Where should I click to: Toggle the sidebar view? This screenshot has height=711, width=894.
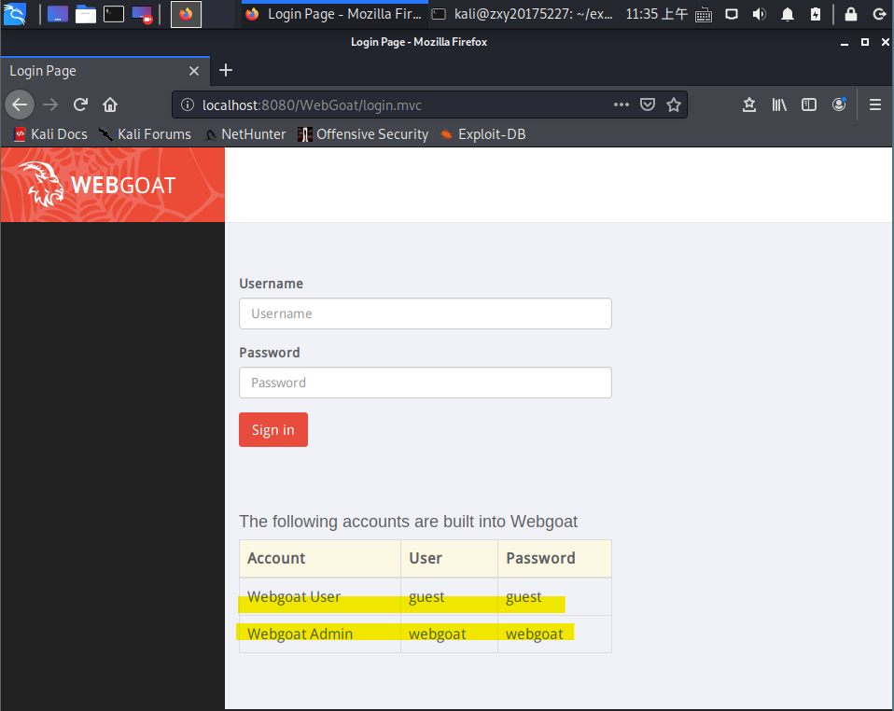[809, 105]
